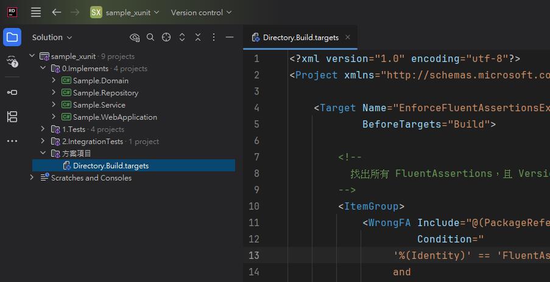Screen dimensions: 550x282
Task: Toggle the show-all-files eye icon
Action: coord(135,38)
